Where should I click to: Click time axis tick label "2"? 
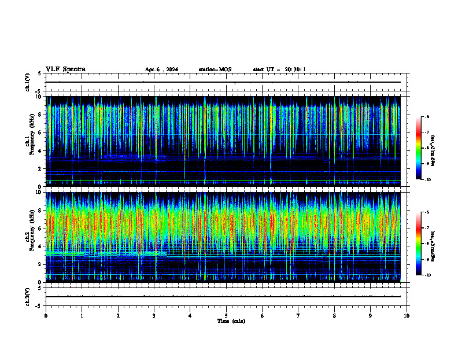[x=118, y=316]
